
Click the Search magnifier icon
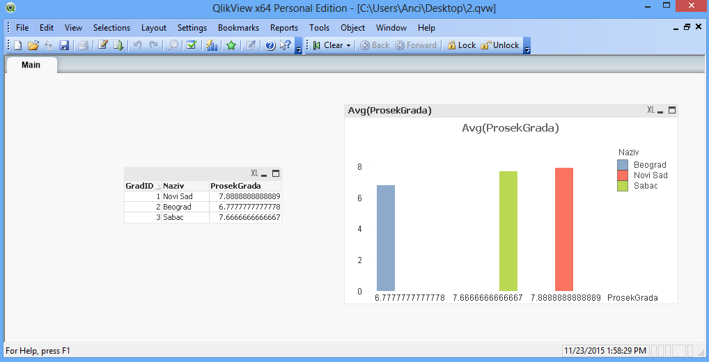[x=173, y=45]
